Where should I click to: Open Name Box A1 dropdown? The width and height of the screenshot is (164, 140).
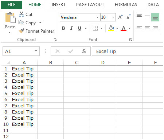click(x=36, y=51)
